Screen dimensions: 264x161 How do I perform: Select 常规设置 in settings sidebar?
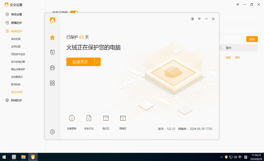[x=16, y=14]
